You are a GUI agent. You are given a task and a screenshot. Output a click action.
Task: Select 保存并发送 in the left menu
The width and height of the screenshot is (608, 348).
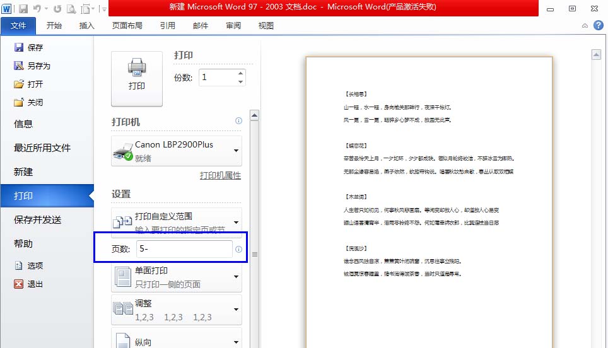point(38,220)
